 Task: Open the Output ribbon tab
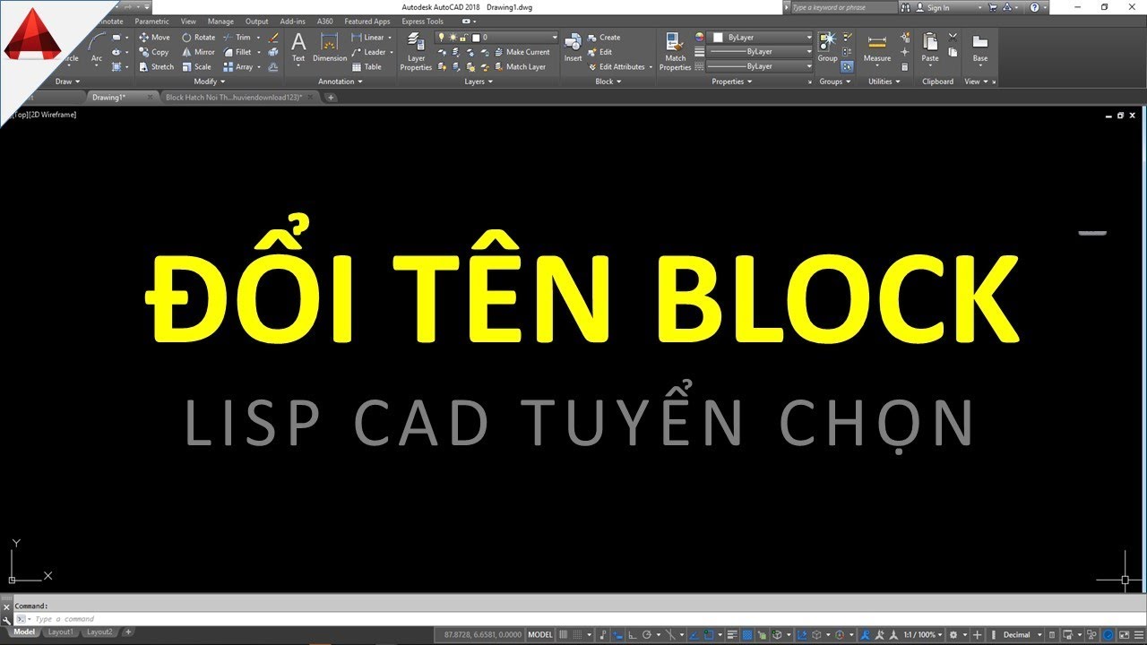pos(257,21)
